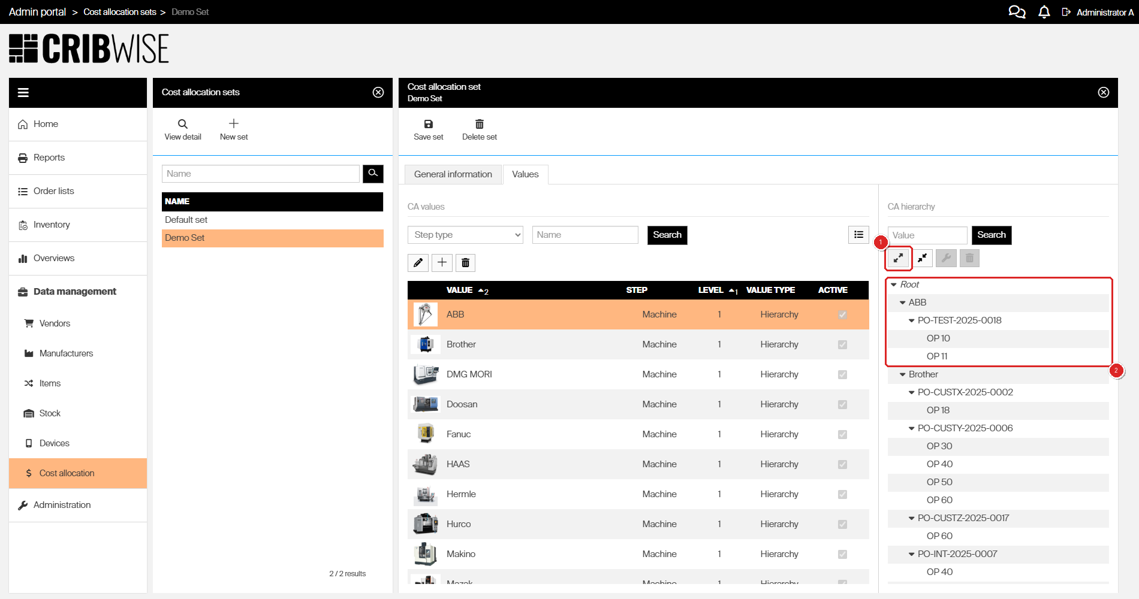Open the hamburger menu in sidebar
Viewport: 1139px width, 599px height.
tap(23, 92)
